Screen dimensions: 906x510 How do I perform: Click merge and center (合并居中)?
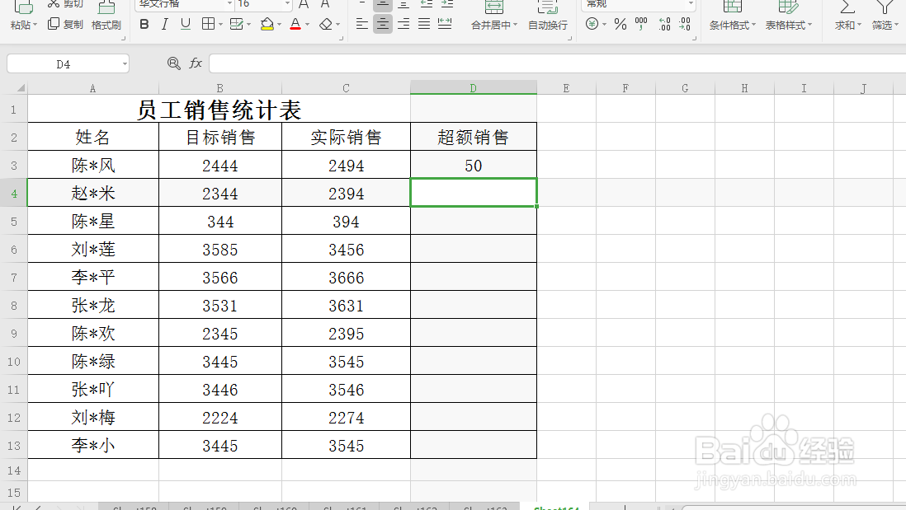point(494,17)
